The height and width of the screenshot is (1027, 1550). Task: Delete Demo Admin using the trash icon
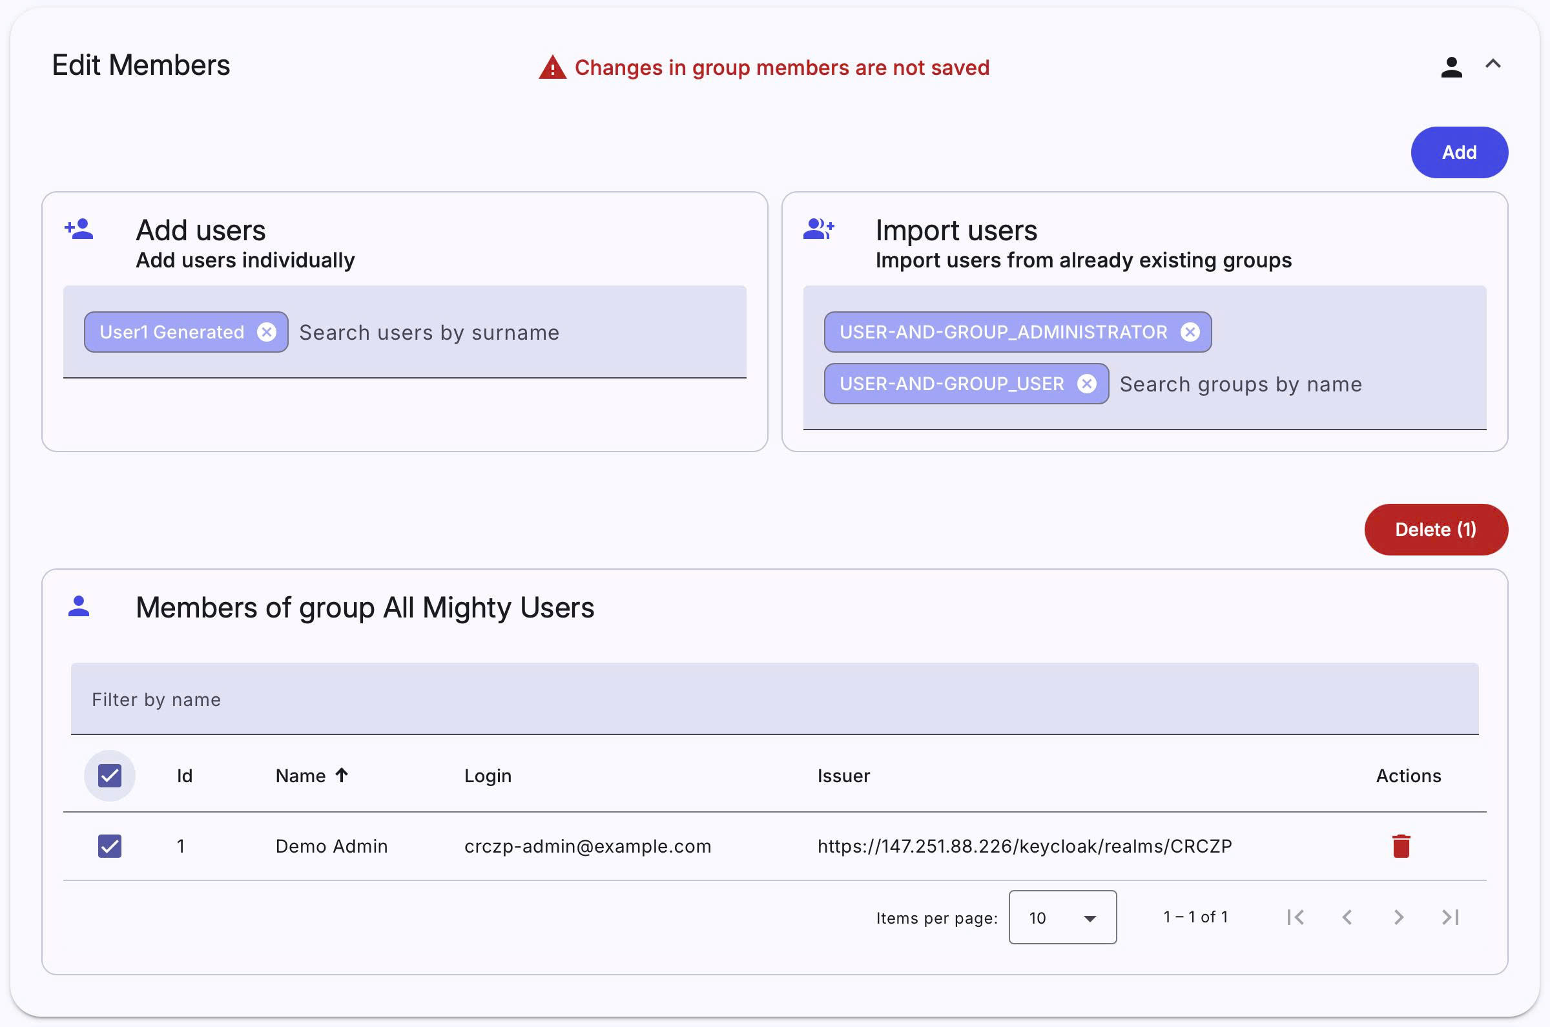point(1401,845)
